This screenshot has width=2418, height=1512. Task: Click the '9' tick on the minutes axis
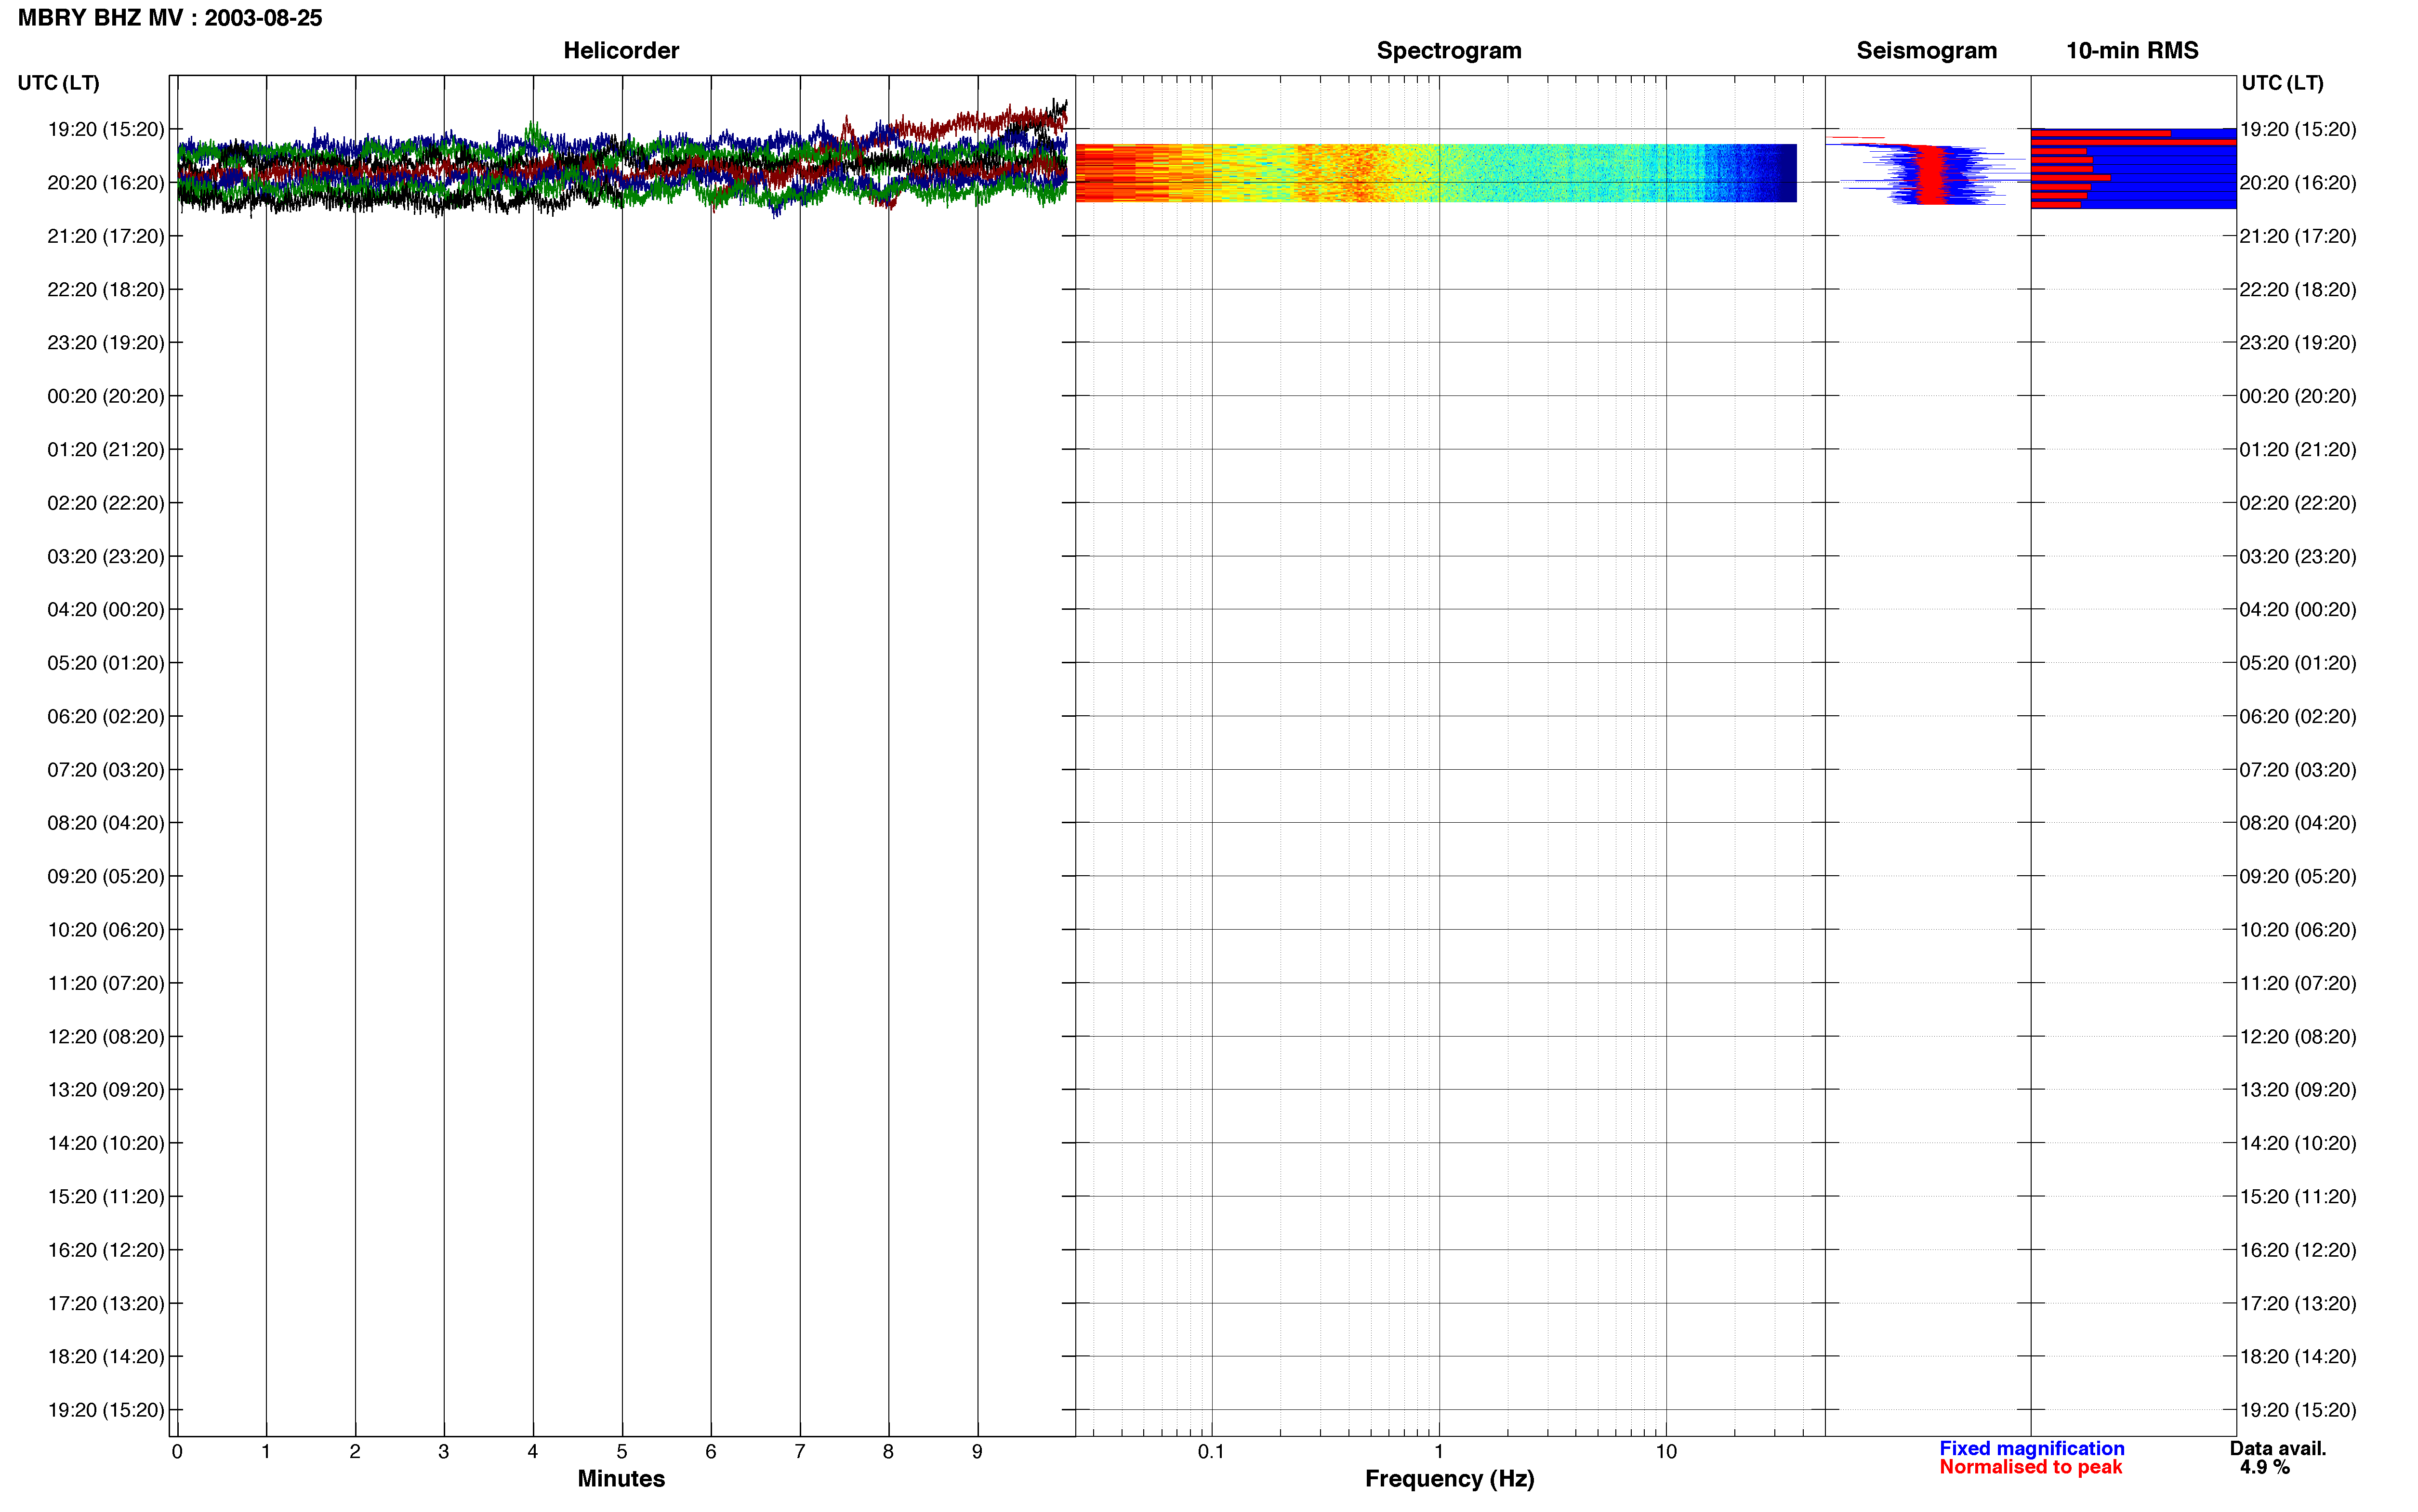pos(977,1451)
